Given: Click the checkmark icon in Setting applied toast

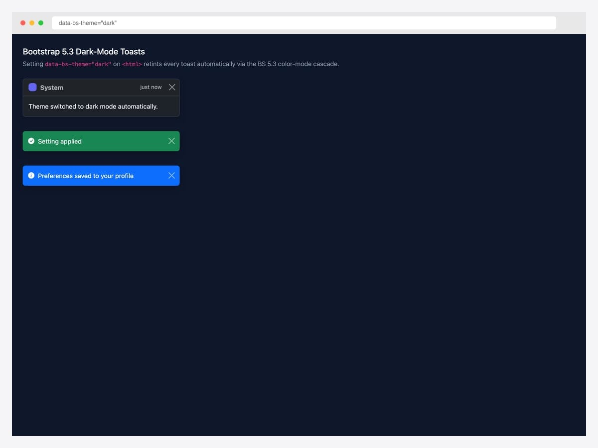Looking at the screenshot, I should pyautogui.click(x=31, y=141).
